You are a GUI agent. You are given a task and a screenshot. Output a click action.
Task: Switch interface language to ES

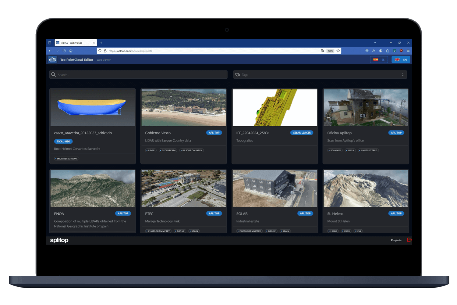coord(379,59)
